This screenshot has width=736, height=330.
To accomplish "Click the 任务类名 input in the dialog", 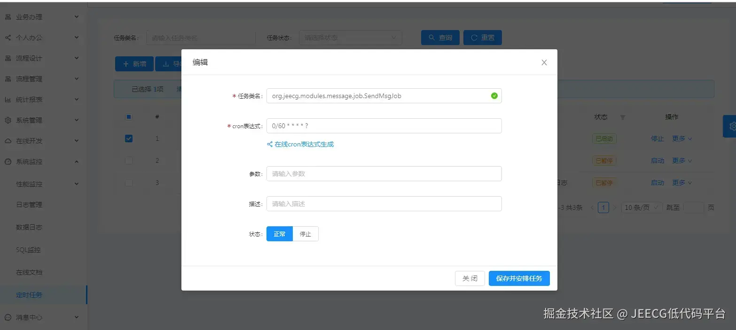I will click(384, 96).
